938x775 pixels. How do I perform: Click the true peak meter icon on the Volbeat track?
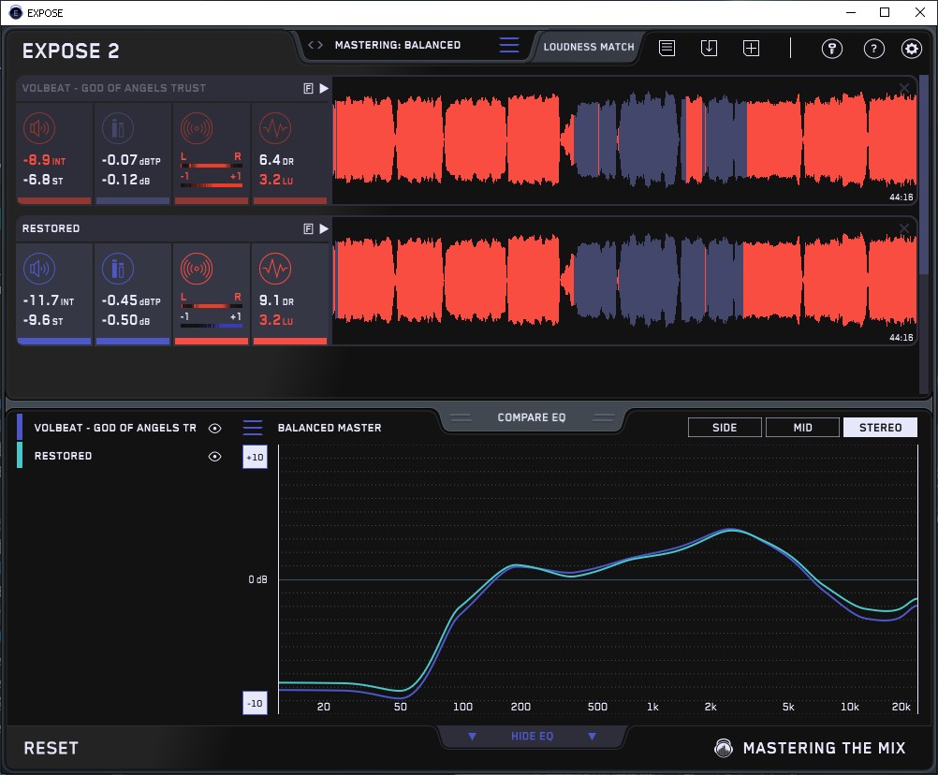point(118,128)
